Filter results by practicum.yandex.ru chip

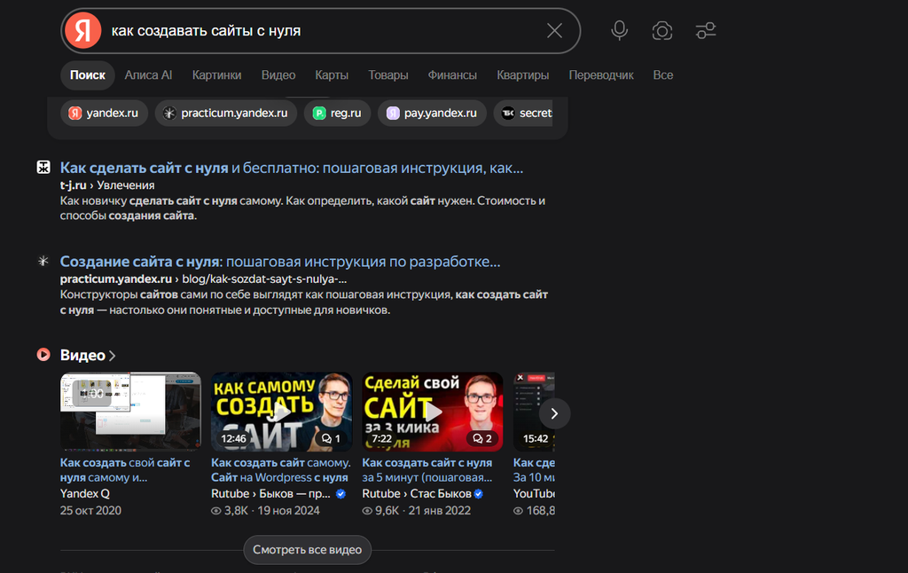(x=226, y=113)
